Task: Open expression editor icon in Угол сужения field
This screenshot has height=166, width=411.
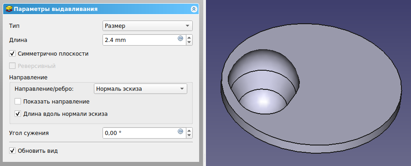Action: [x=180, y=131]
